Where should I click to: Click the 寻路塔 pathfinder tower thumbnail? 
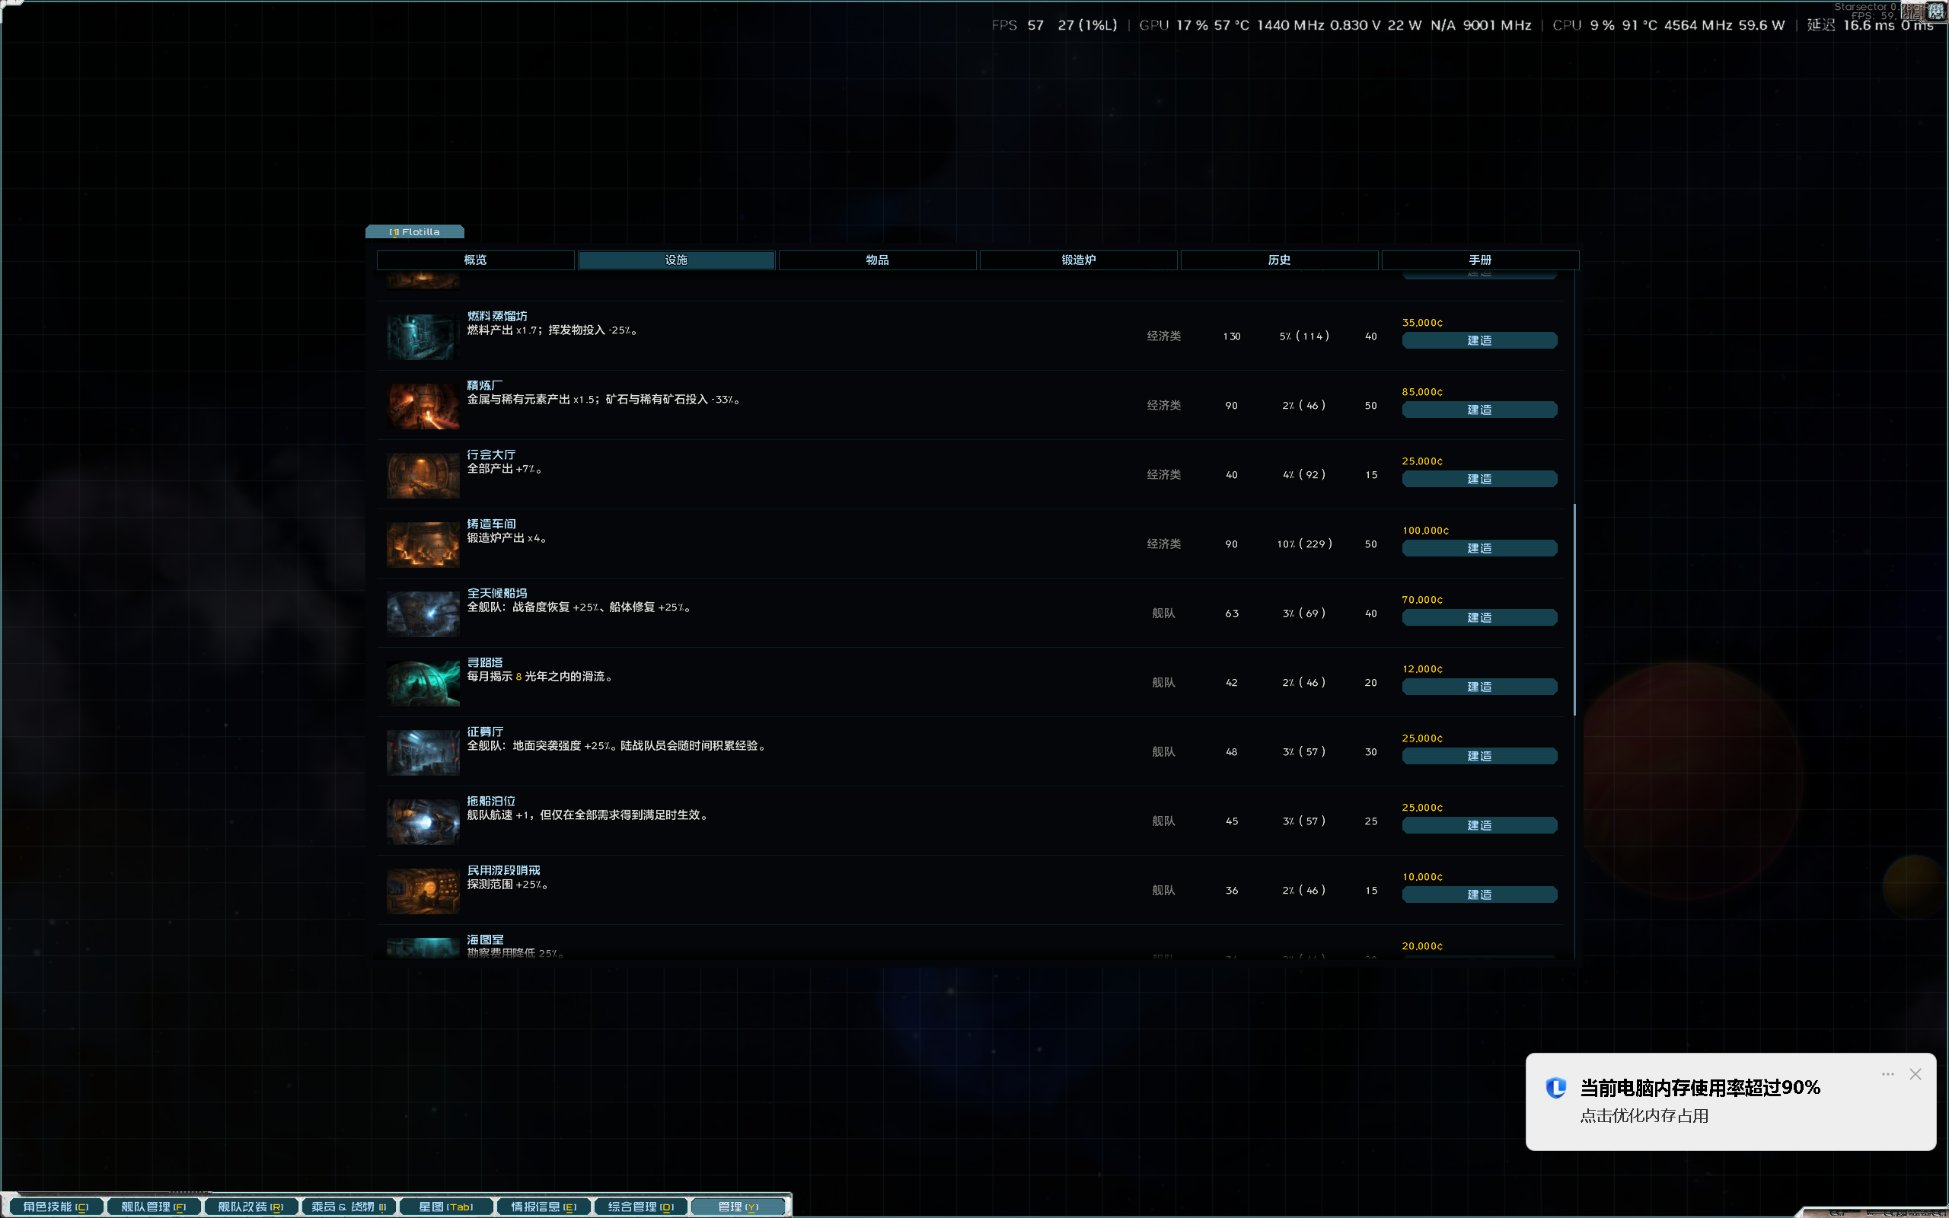[x=423, y=683]
